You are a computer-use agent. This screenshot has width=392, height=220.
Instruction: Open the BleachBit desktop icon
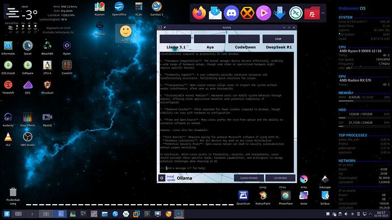click(47, 48)
